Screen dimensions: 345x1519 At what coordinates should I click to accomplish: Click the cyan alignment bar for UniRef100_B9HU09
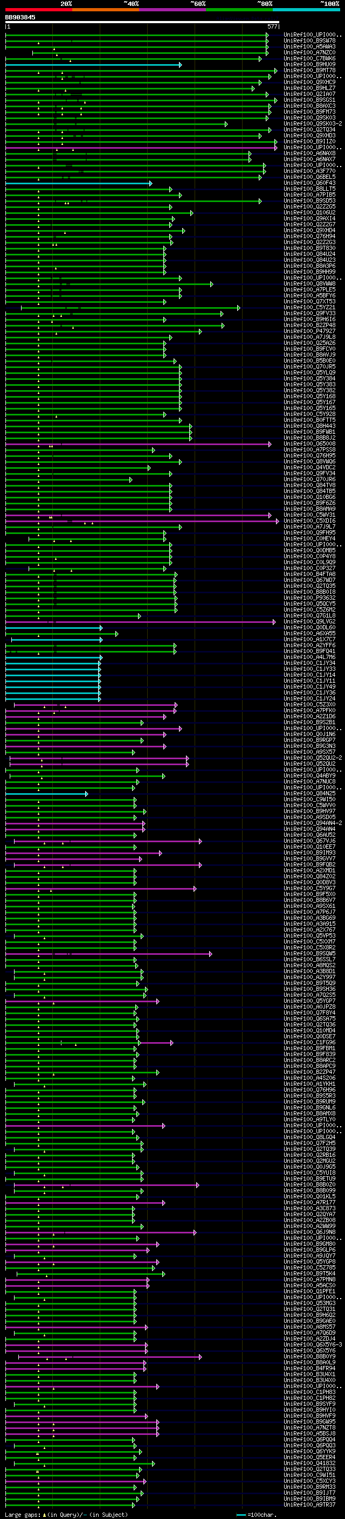tap(94, 65)
